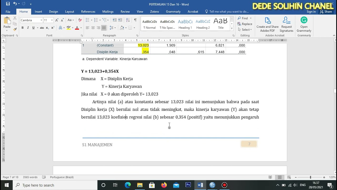This screenshot has width=337, height=190.
Task: Sort the selected paragraphs
Action: click(x=128, y=20)
